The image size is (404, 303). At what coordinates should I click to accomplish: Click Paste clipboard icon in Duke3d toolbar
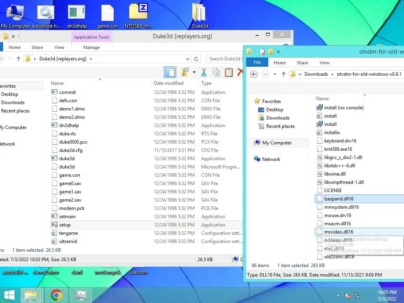click(x=228, y=73)
